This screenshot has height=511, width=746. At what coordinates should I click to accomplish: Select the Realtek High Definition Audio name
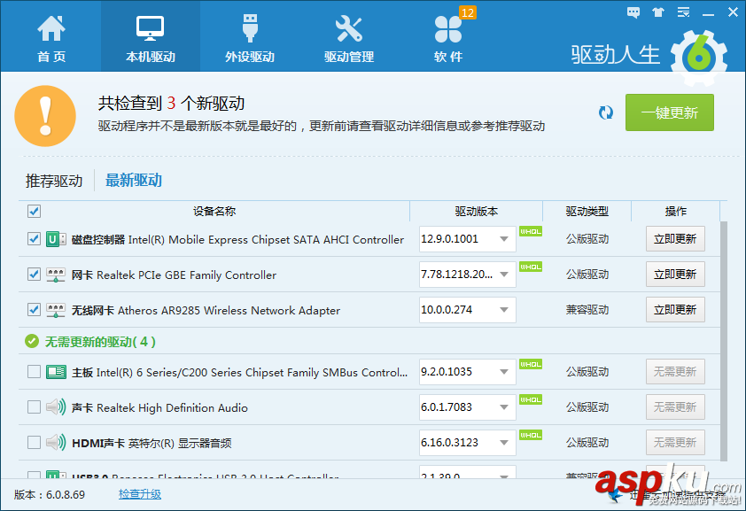(x=172, y=408)
